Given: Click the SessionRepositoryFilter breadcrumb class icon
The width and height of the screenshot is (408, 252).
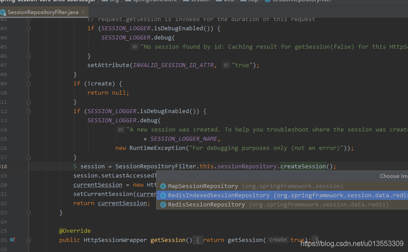Looking at the screenshot, I should [x=268, y=1].
